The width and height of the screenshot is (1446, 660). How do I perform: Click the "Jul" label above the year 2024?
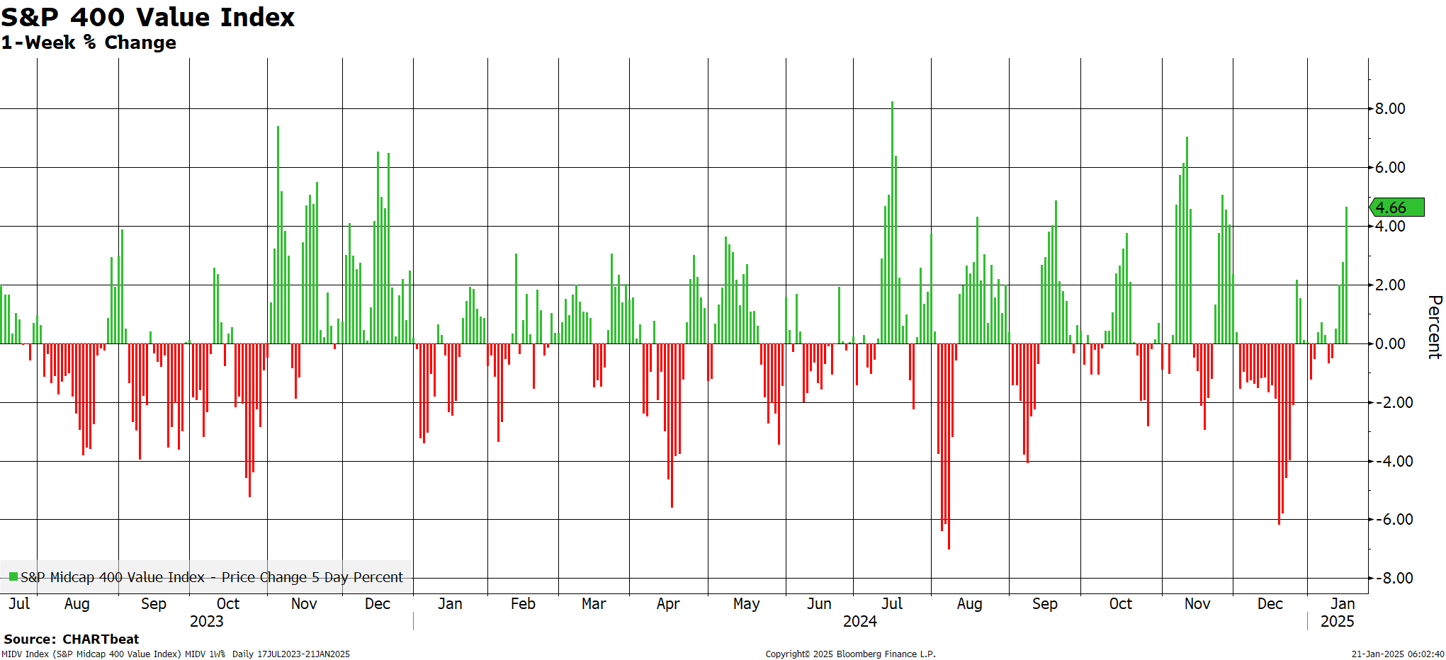(x=892, y=603)
